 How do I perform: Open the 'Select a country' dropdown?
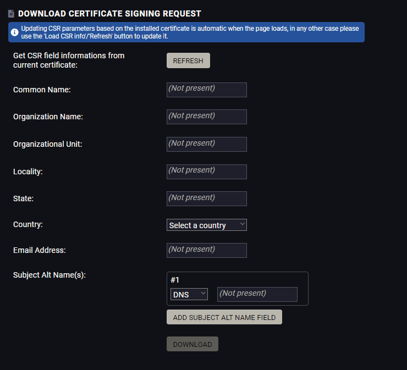pyautogui.click(x=206, y=225)
